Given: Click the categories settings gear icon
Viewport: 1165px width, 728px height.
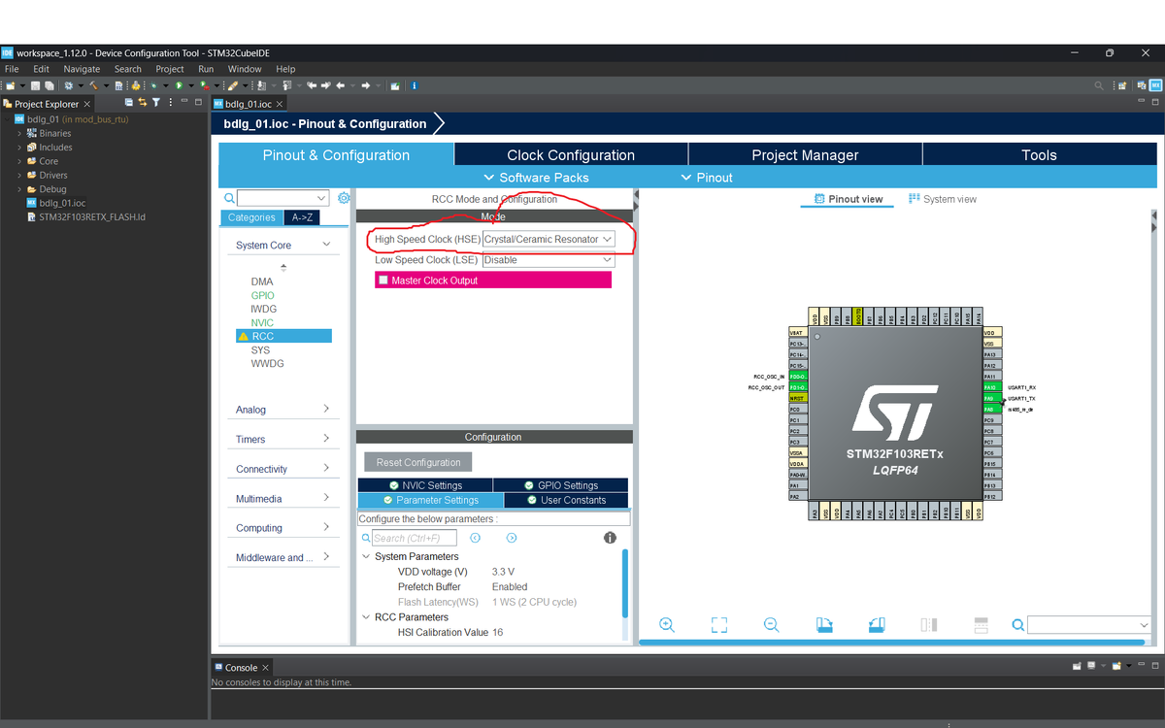Looking at the screenshot, I should [x=344, y=198].
